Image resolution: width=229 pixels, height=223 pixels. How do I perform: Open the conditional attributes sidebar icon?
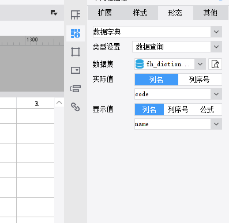pyautogui.click(x=76, y=89)
